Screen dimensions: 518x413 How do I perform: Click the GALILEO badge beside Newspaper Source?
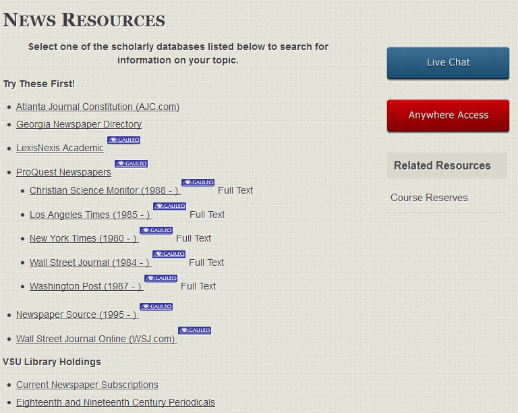click(156, 306)
